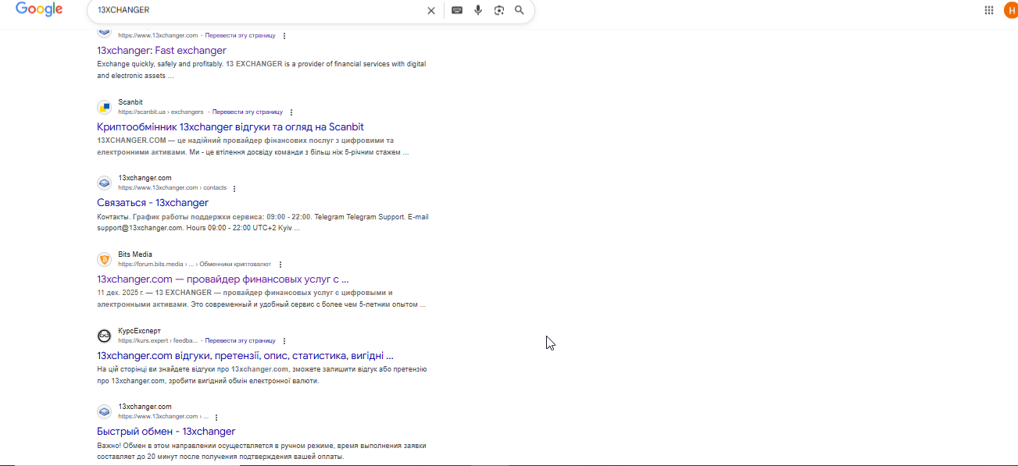This screenshot has width=1018, height=466.
Task: Click favicon of Быстрый обмен result
Action: [x=105, y=411]
